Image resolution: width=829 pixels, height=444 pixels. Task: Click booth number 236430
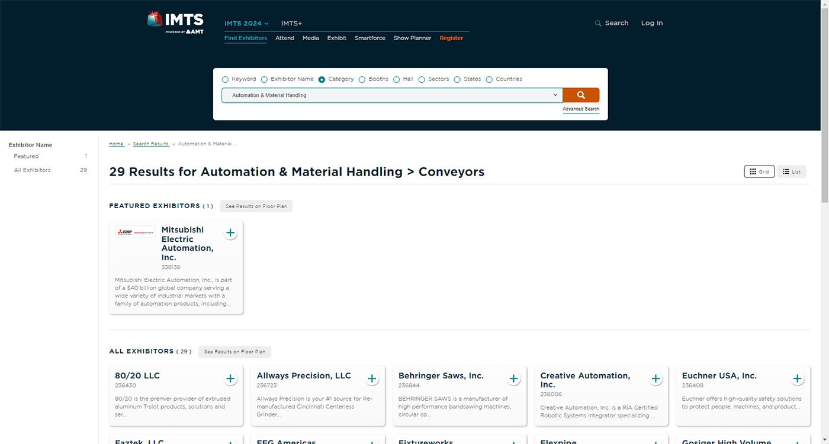pyautogui.click(x=126, y=385)
